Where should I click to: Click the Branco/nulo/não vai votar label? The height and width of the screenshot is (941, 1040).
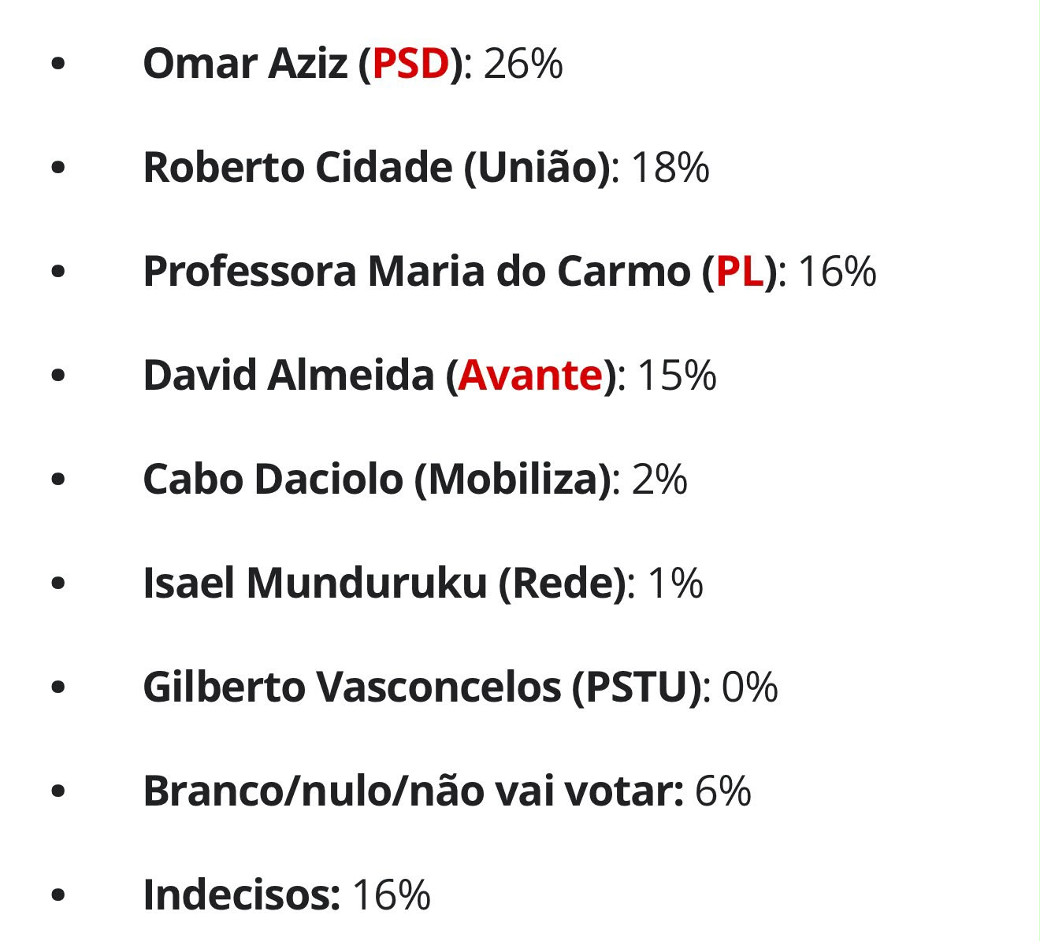[x=414, y=791]
